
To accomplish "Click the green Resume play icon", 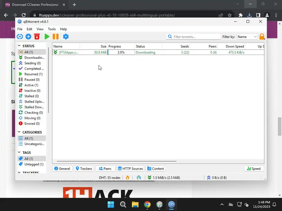I will tap(47, 37).
